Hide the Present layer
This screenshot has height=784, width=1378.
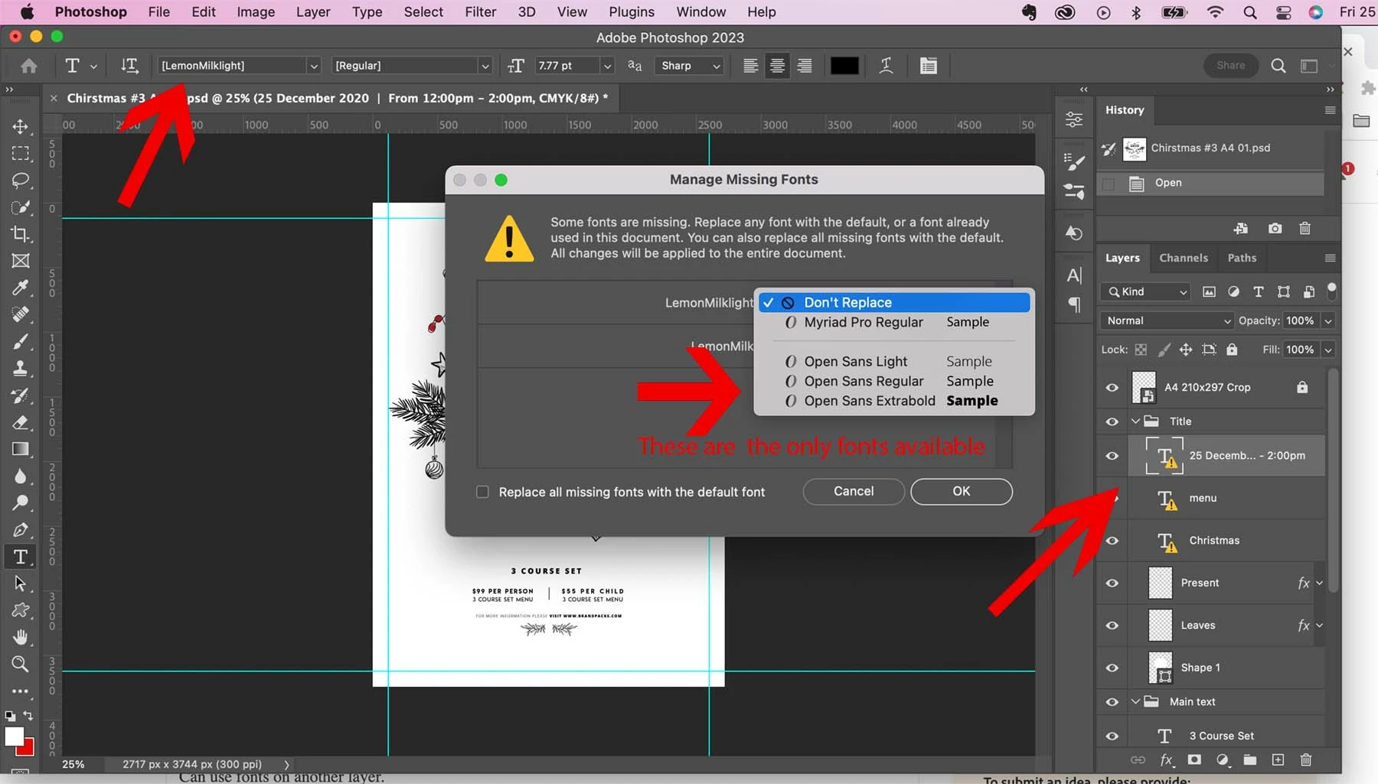click(1112, 583)
